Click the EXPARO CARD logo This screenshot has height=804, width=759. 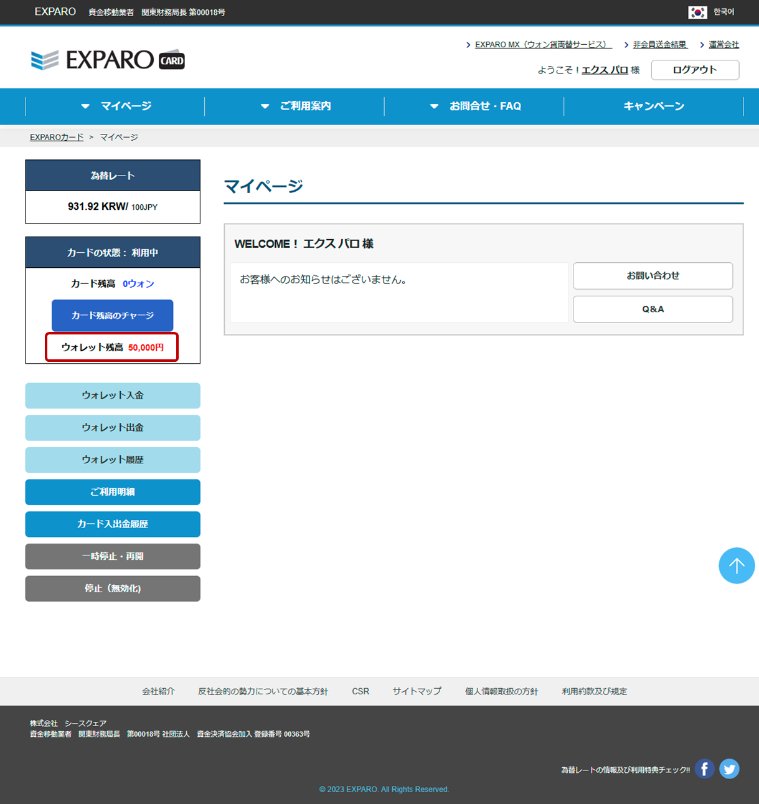(108, 60)
